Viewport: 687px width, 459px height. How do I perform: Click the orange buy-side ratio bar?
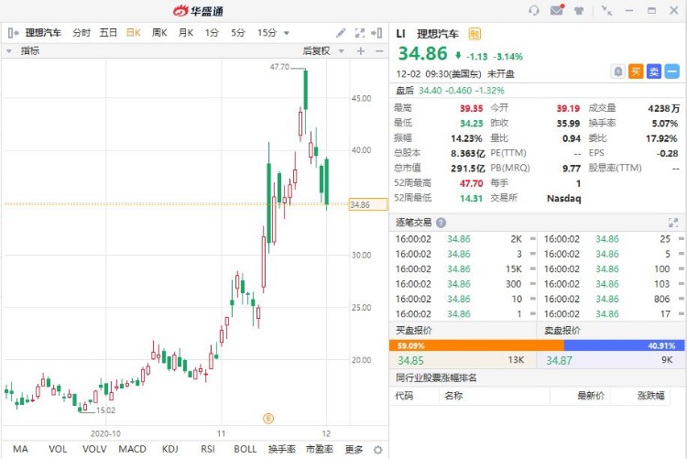click(x=476, y=346)
